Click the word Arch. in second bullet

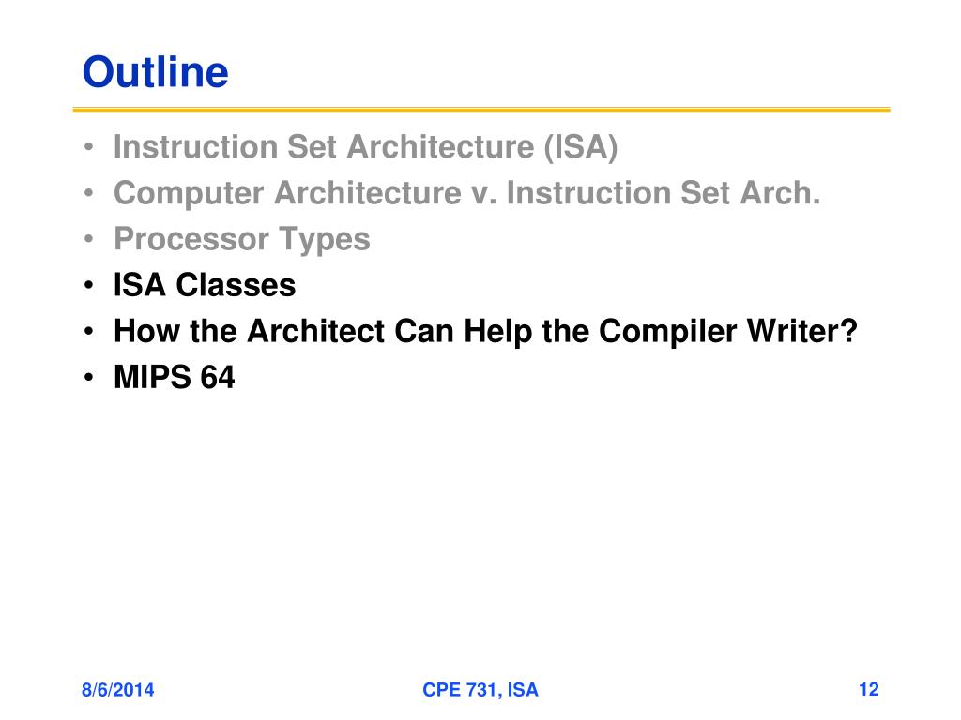[x=780, y=193]
